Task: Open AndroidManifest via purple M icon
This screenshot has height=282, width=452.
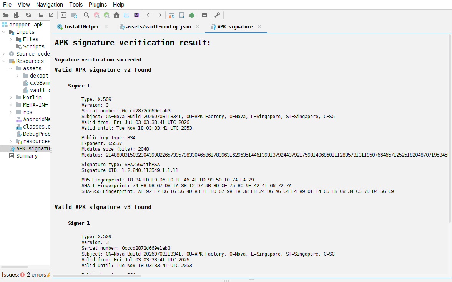Action: [x=136, y=15]
